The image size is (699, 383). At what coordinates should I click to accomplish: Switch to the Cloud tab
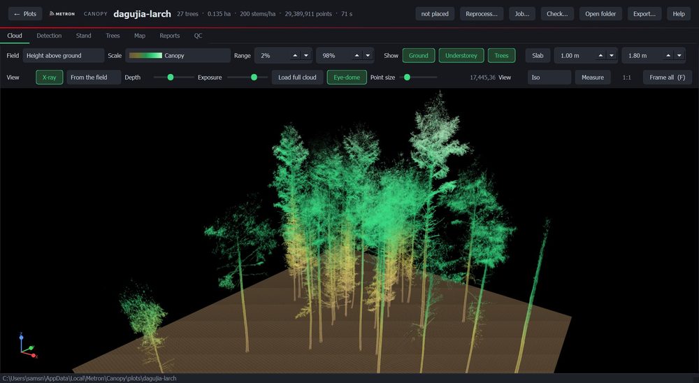tap(15, 36)
